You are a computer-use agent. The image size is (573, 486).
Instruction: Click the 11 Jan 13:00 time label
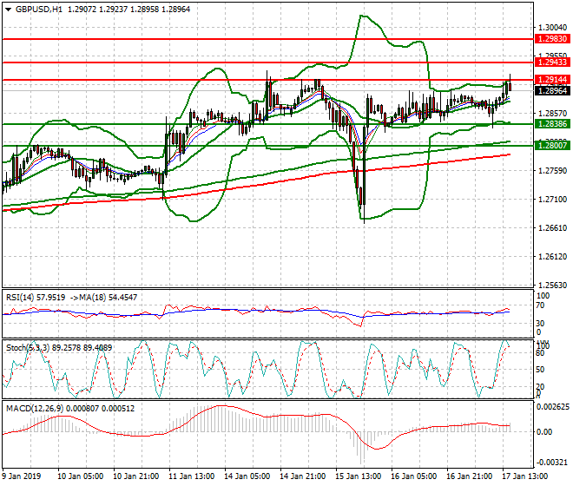click(192, 476)
